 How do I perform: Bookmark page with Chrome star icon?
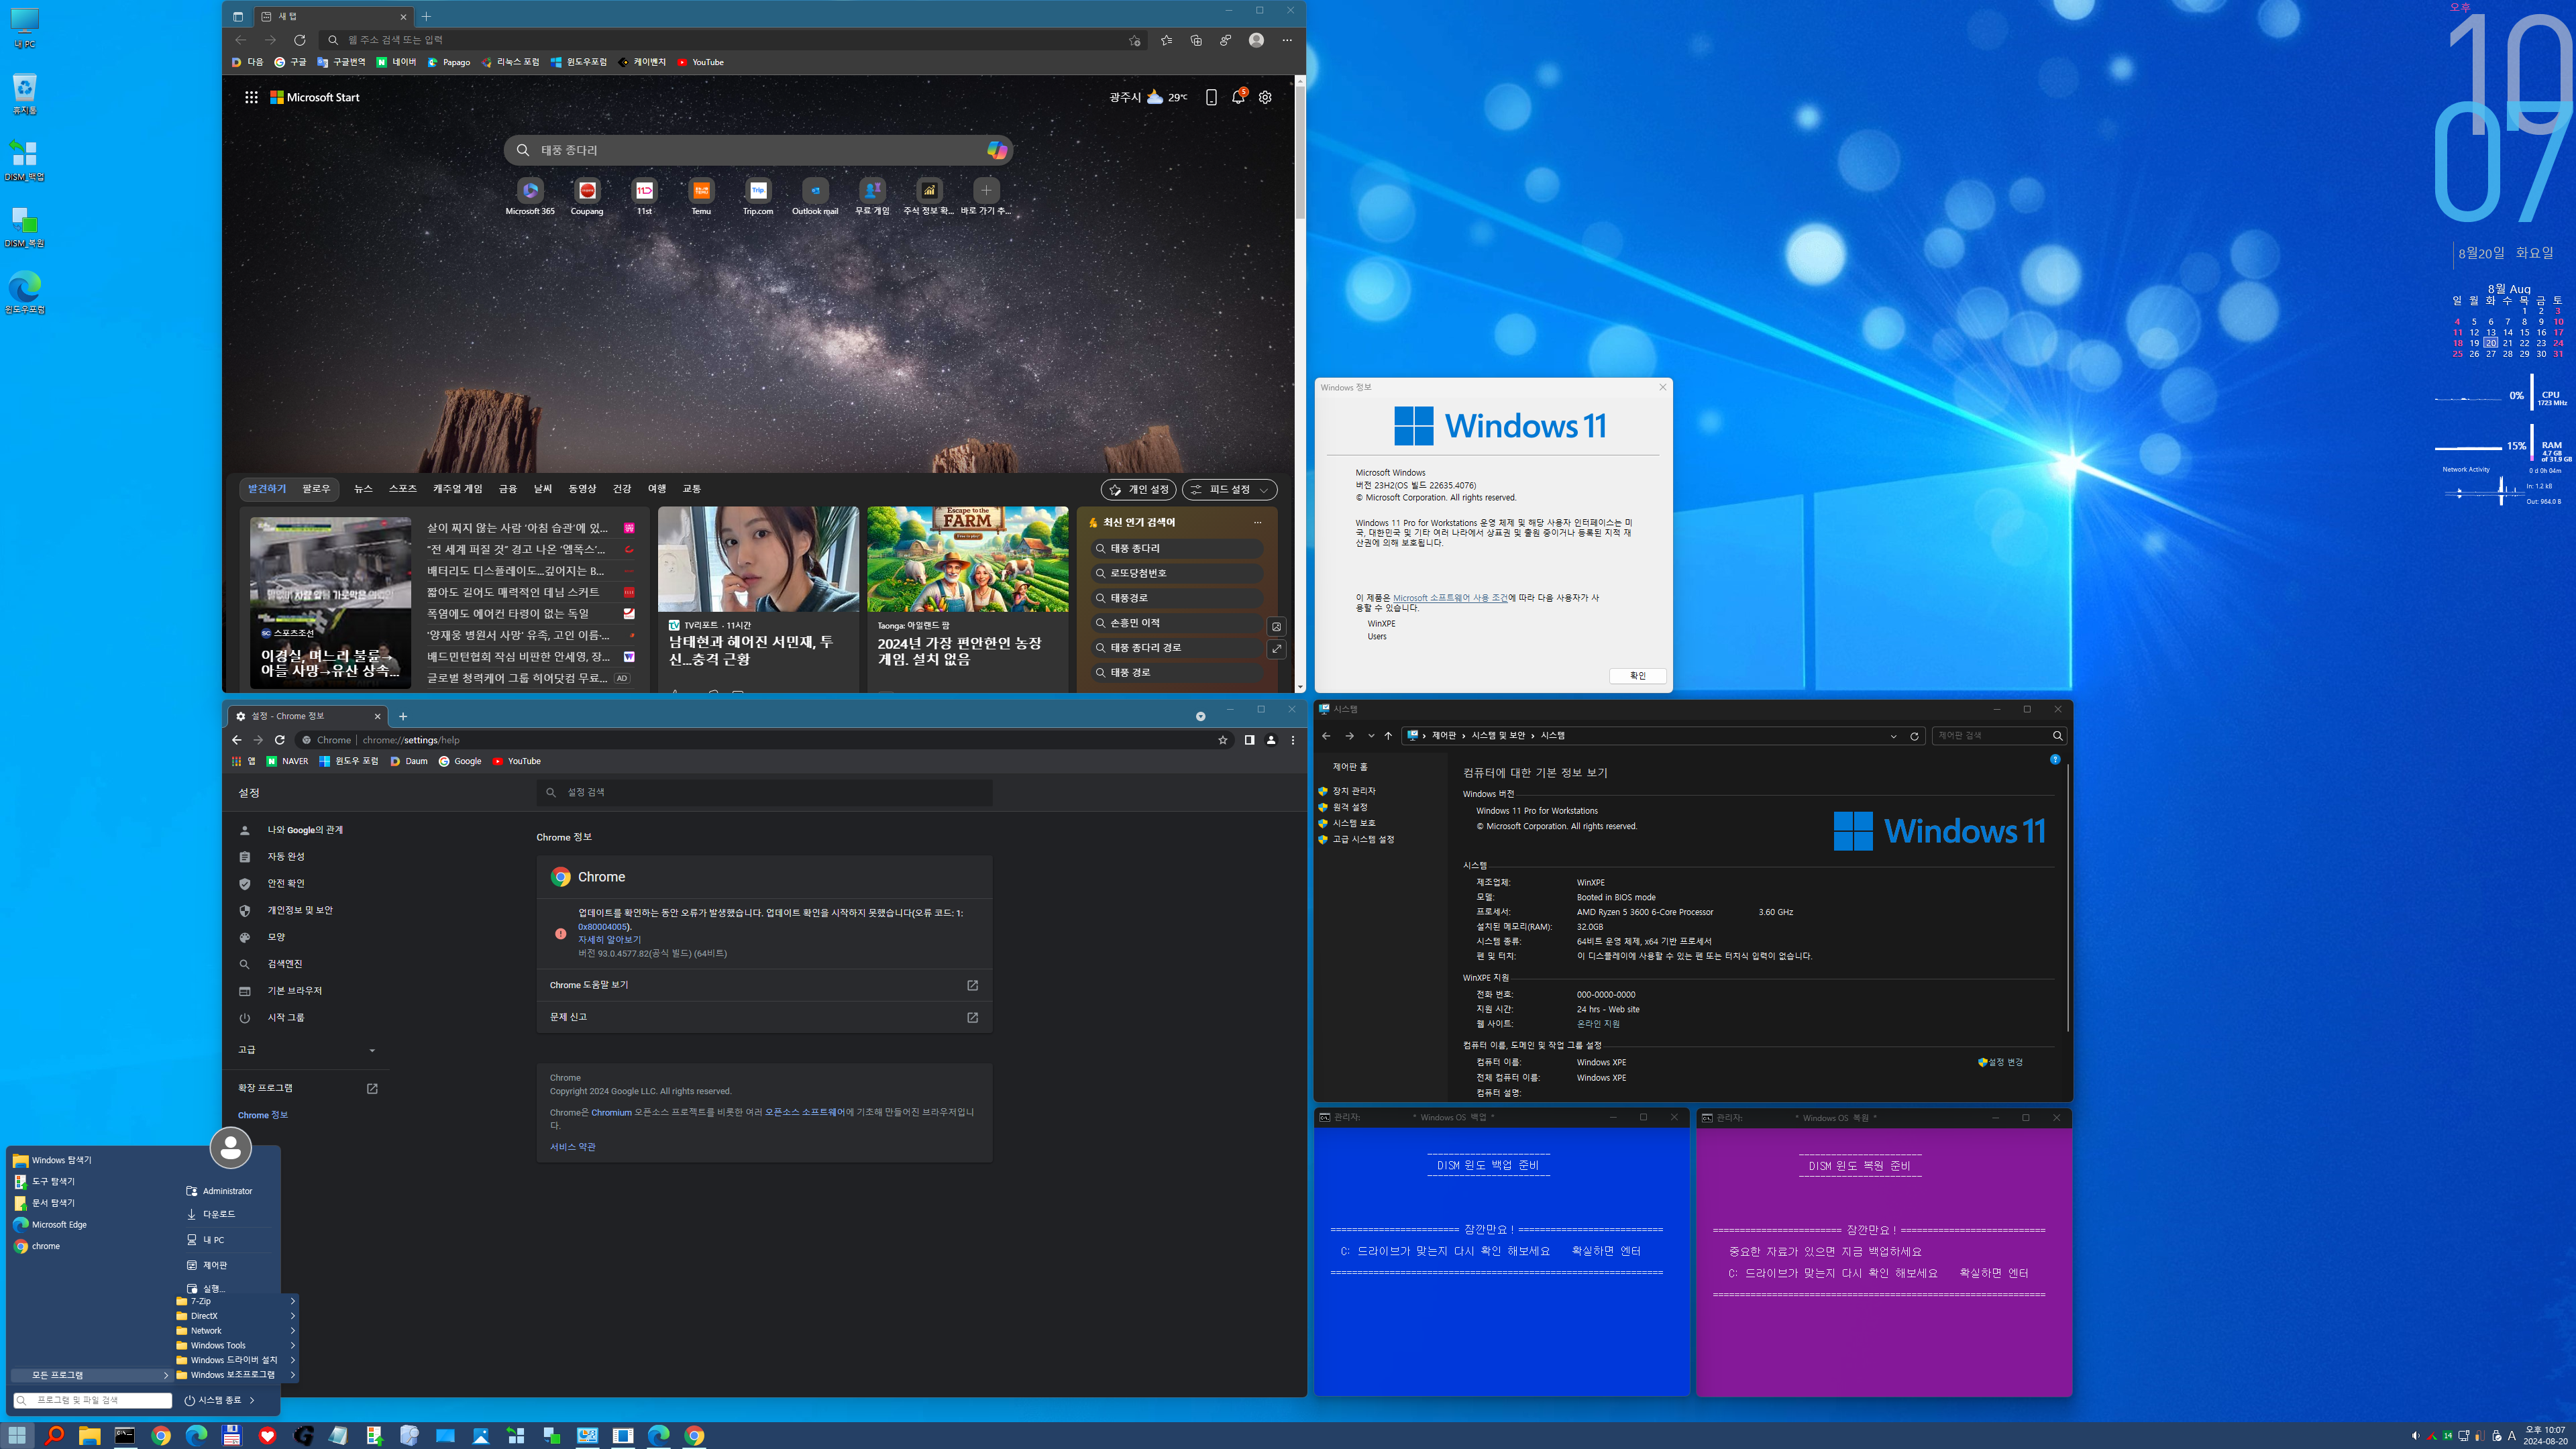click(1222, 740)
